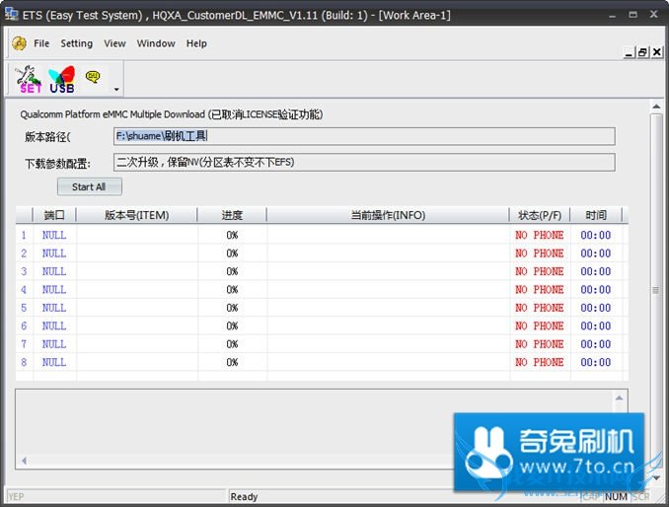Click NO PHONE status in row 6

click(540, 326)
